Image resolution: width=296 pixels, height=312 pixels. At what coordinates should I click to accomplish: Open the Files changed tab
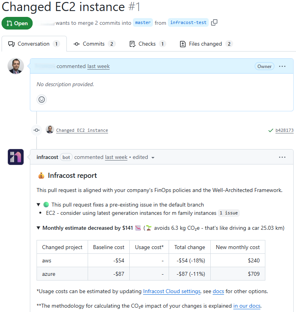(x=206, y=44)
